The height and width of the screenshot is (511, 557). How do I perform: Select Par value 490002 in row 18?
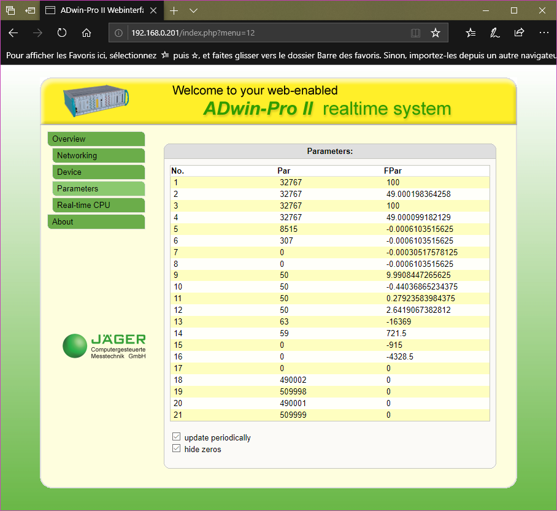click(293, 380)
